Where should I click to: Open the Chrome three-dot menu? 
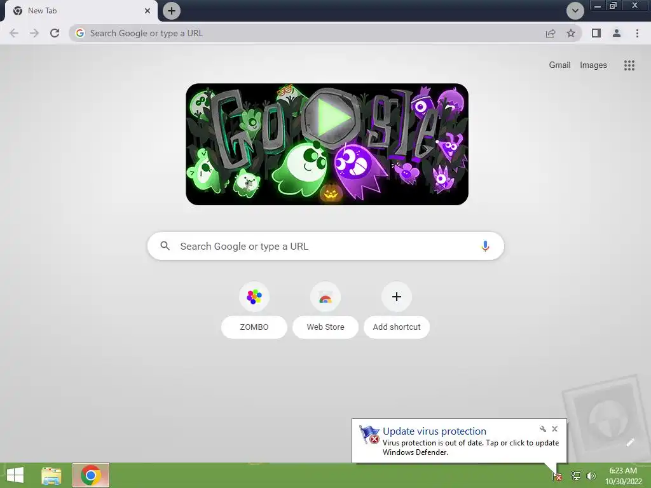(x=637, y=33)
